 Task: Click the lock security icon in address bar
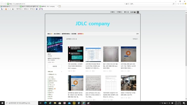coord(126,4)
